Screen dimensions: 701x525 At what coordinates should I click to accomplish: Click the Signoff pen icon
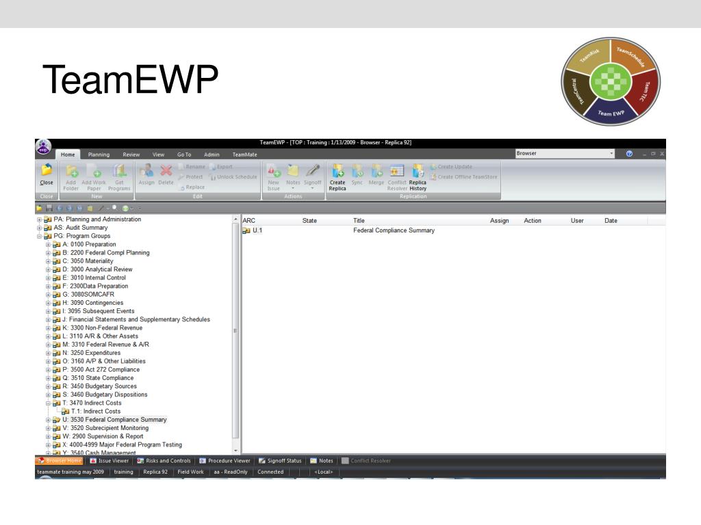coord(313,170)
